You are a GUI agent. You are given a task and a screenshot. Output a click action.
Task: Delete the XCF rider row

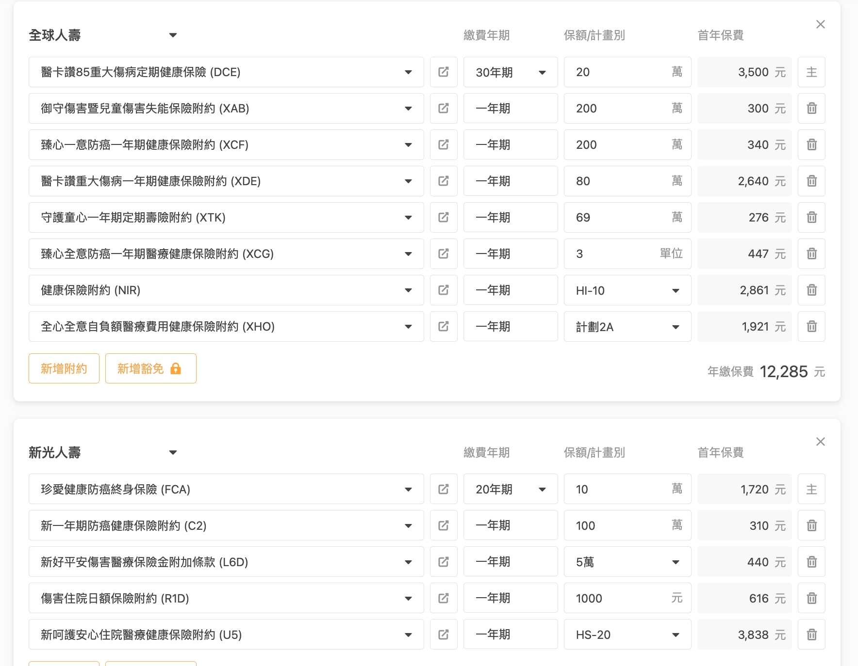pos(812,145)
